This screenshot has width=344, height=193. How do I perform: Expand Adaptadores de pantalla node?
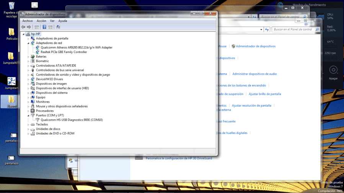pos(28,39)
